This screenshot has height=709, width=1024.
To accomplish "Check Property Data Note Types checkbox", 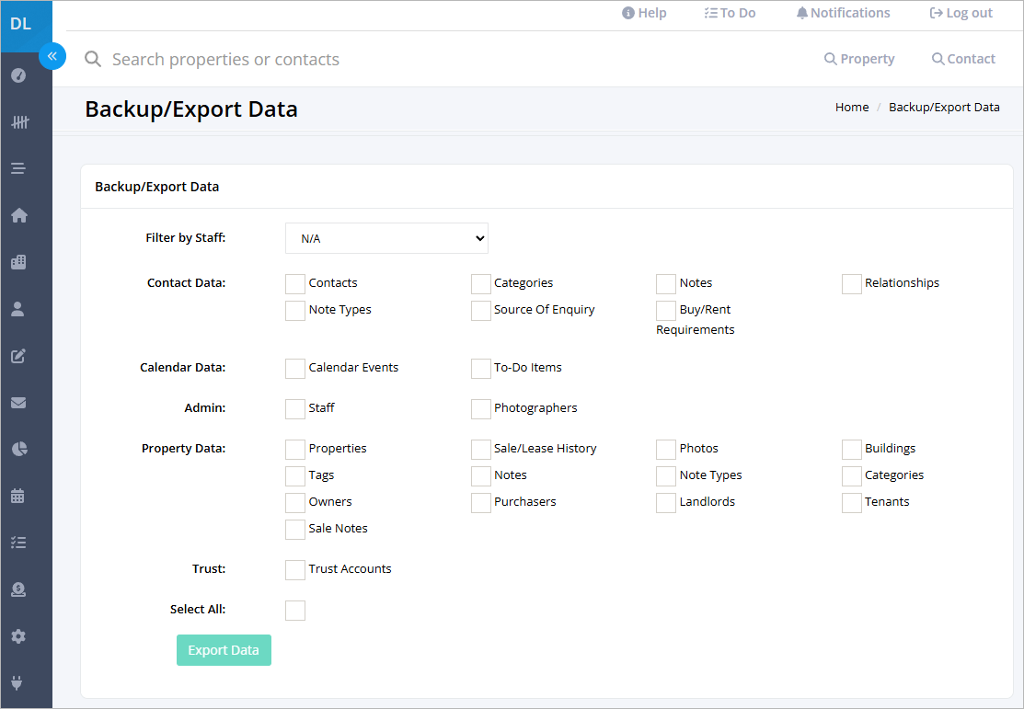I will 666,476.
